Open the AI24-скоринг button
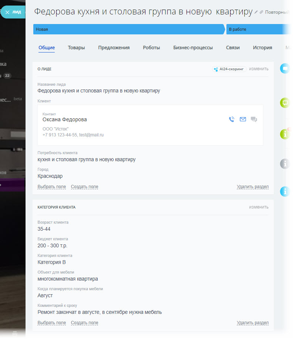 tap(229, 69)
